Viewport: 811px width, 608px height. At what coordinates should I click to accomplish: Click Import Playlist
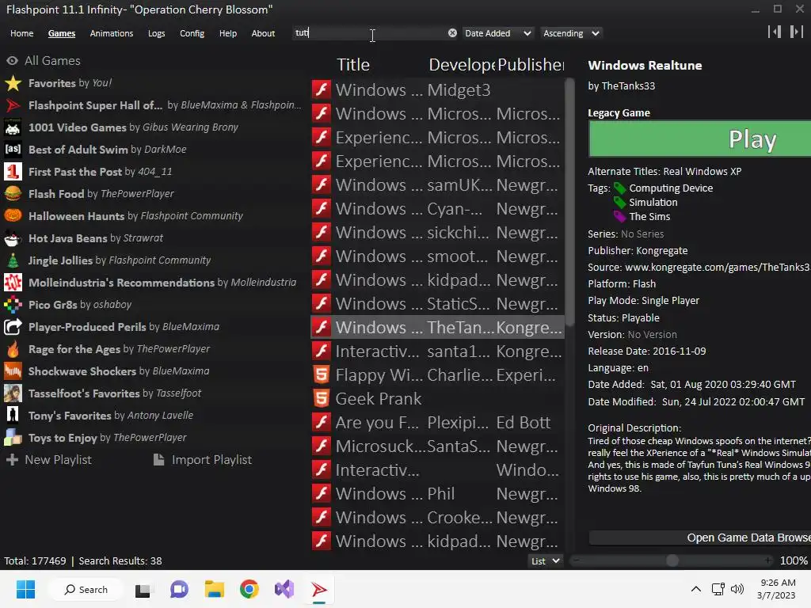[x=203, y=460]
